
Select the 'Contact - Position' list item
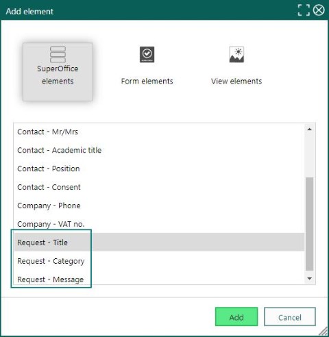(159, 168)
